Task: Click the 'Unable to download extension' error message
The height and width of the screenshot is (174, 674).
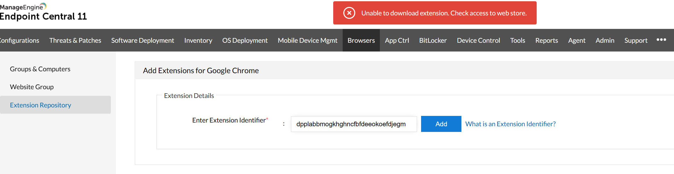Action: click(x=444, y=13)
